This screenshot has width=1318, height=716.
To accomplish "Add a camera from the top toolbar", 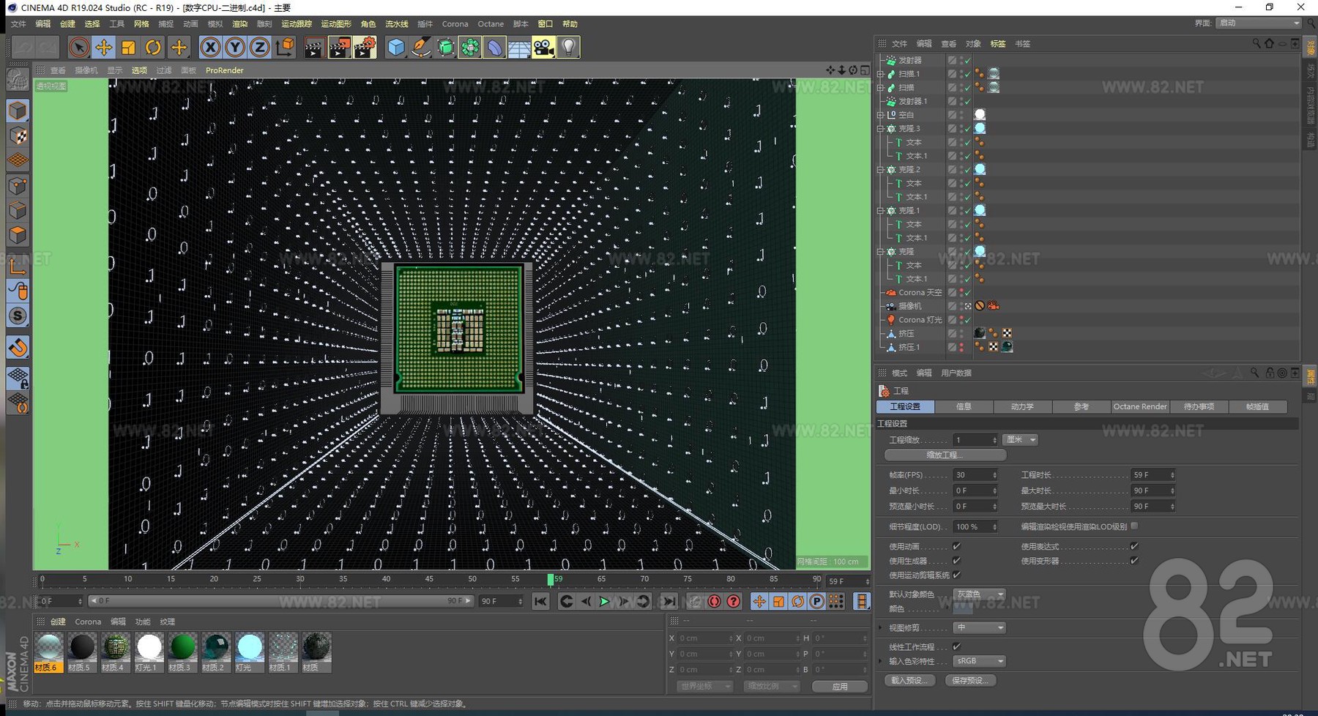I will coord(544,48).
